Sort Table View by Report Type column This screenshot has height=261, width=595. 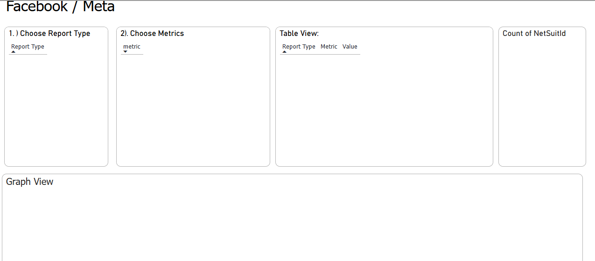pos(299,47)
